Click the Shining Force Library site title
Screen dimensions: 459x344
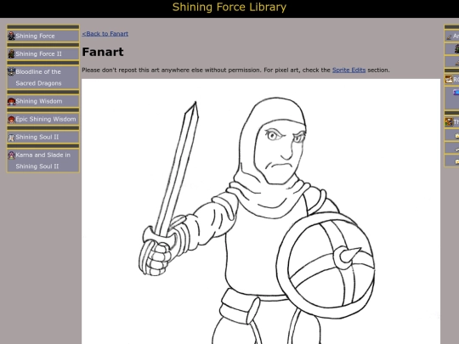229,7
